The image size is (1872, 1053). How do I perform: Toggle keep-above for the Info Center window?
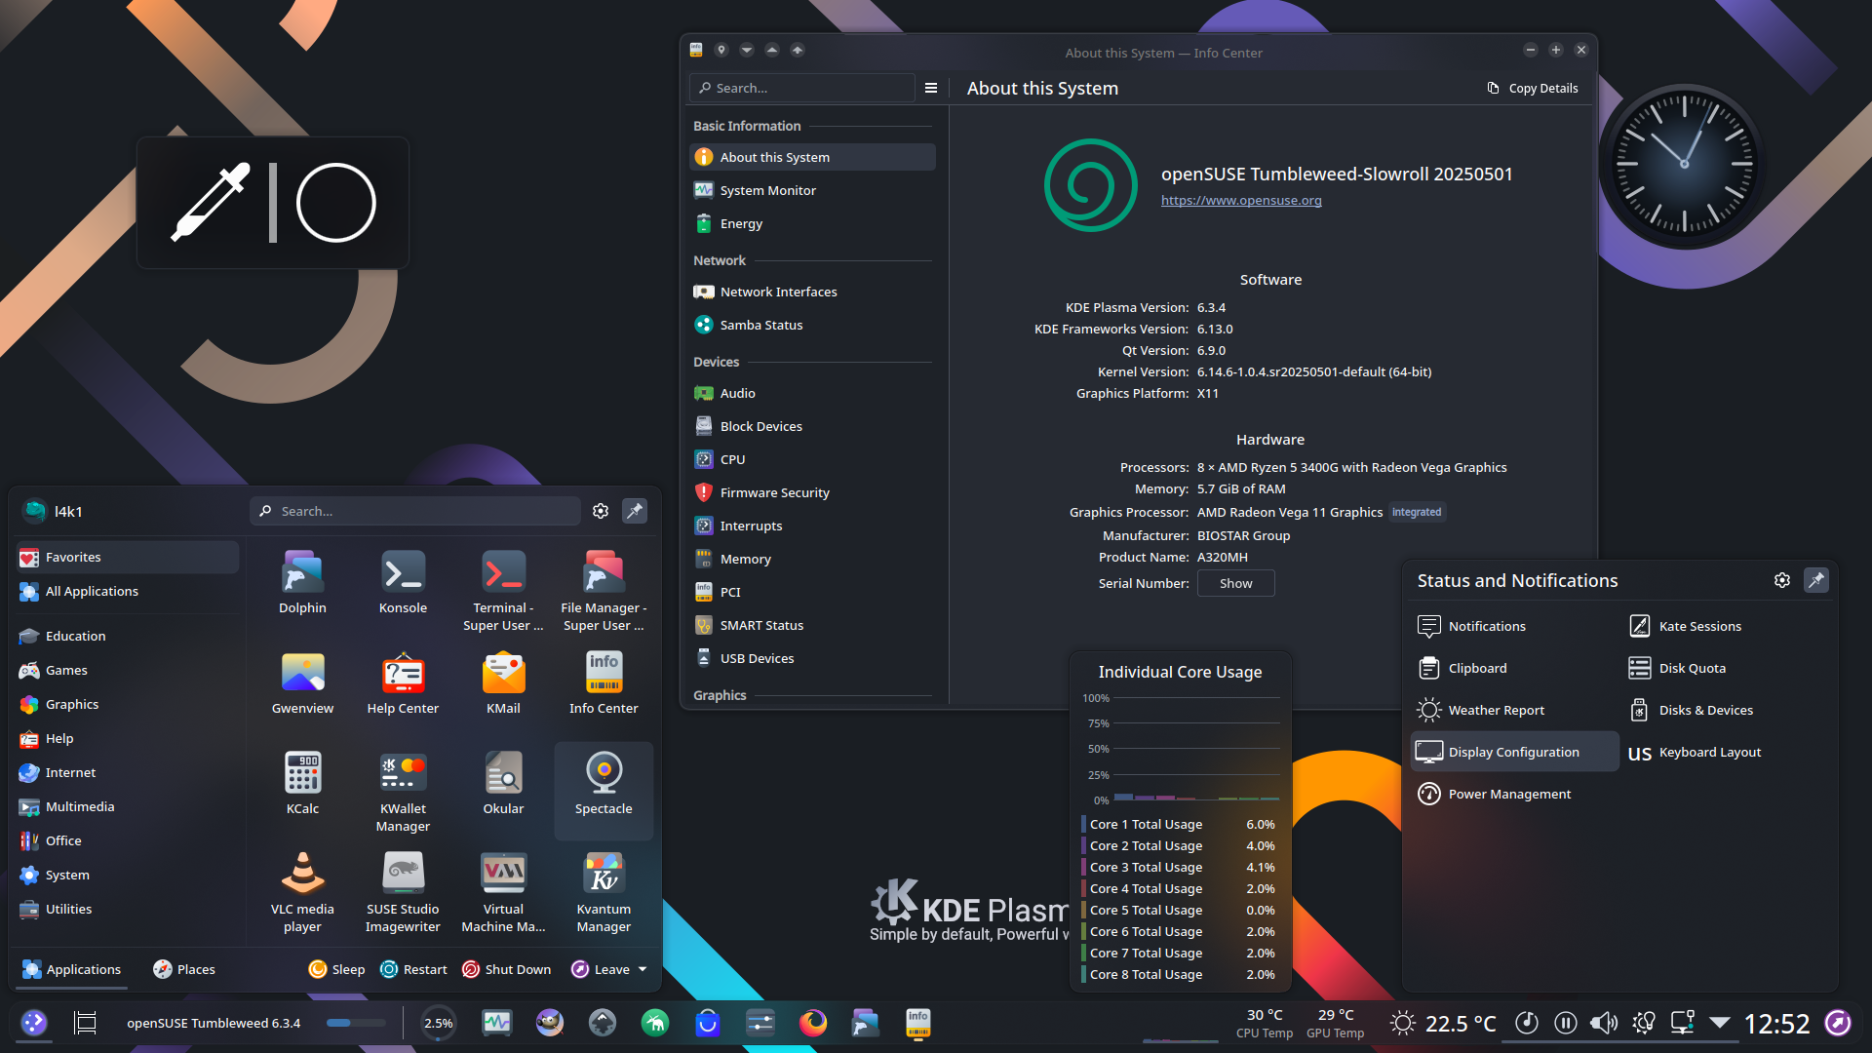tap(772, 50)
